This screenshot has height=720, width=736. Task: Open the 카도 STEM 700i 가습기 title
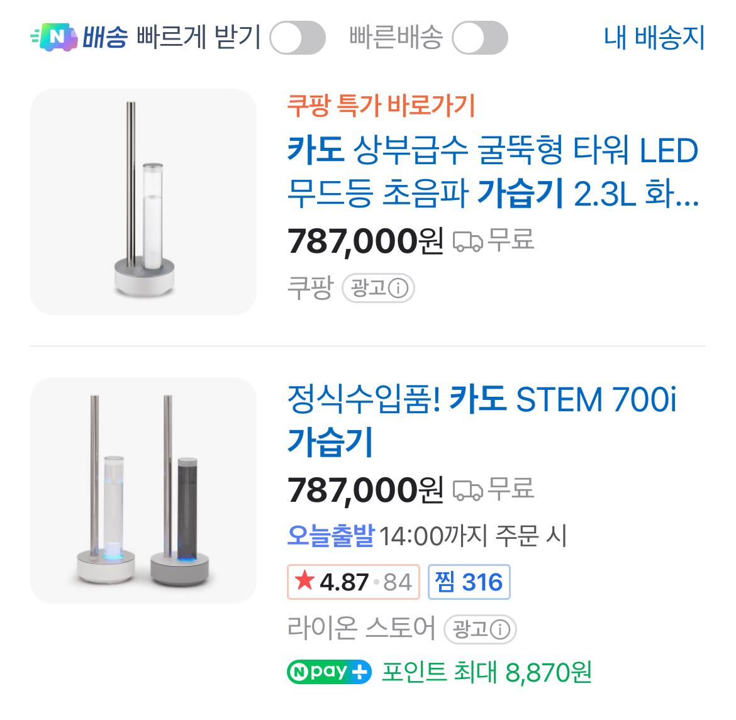(x=482, y=419)
